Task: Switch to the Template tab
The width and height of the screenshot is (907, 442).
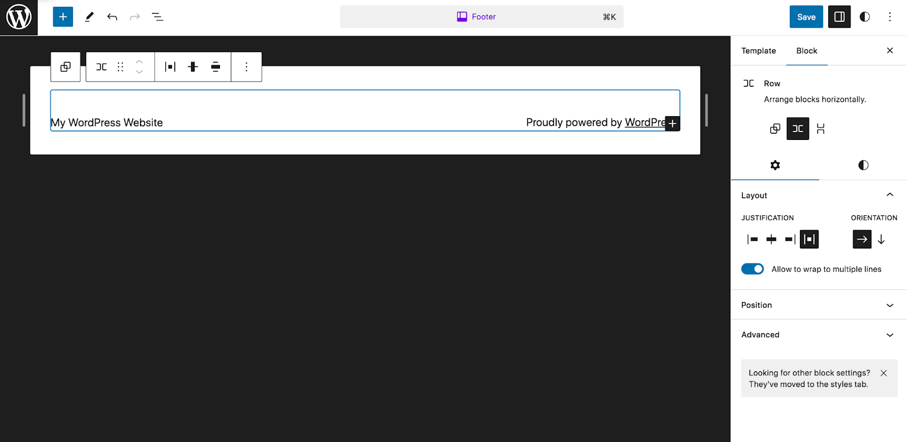Action: [758, 51]
